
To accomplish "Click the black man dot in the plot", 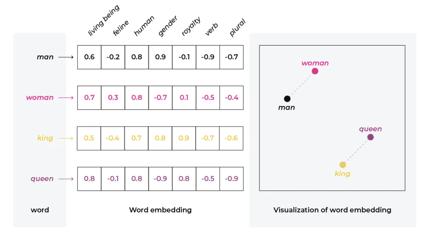I will pyautogui.click(x=287, y=99).
